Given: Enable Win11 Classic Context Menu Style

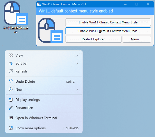Looking at the screenshot, I should (108, 22).
